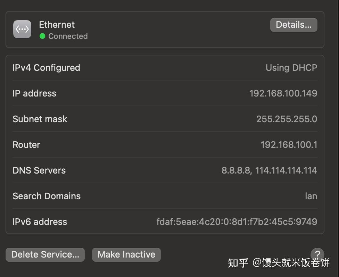Select the DNS Servers row
Screen dimensions: 339x277
[165, 170]
